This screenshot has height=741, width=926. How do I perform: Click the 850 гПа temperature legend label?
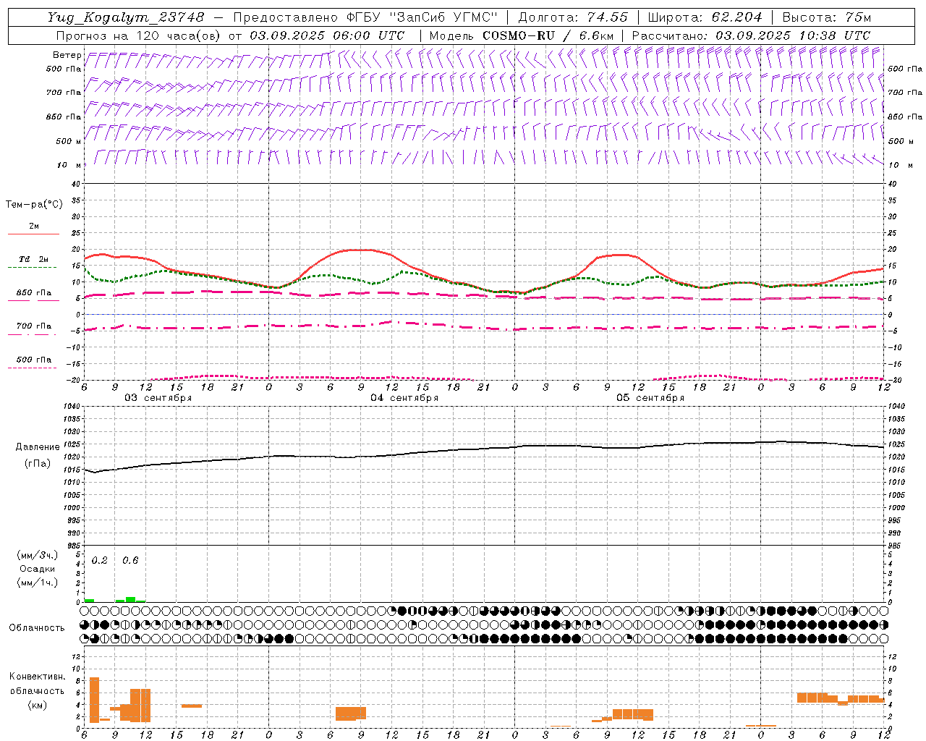[x=34, y=293]
